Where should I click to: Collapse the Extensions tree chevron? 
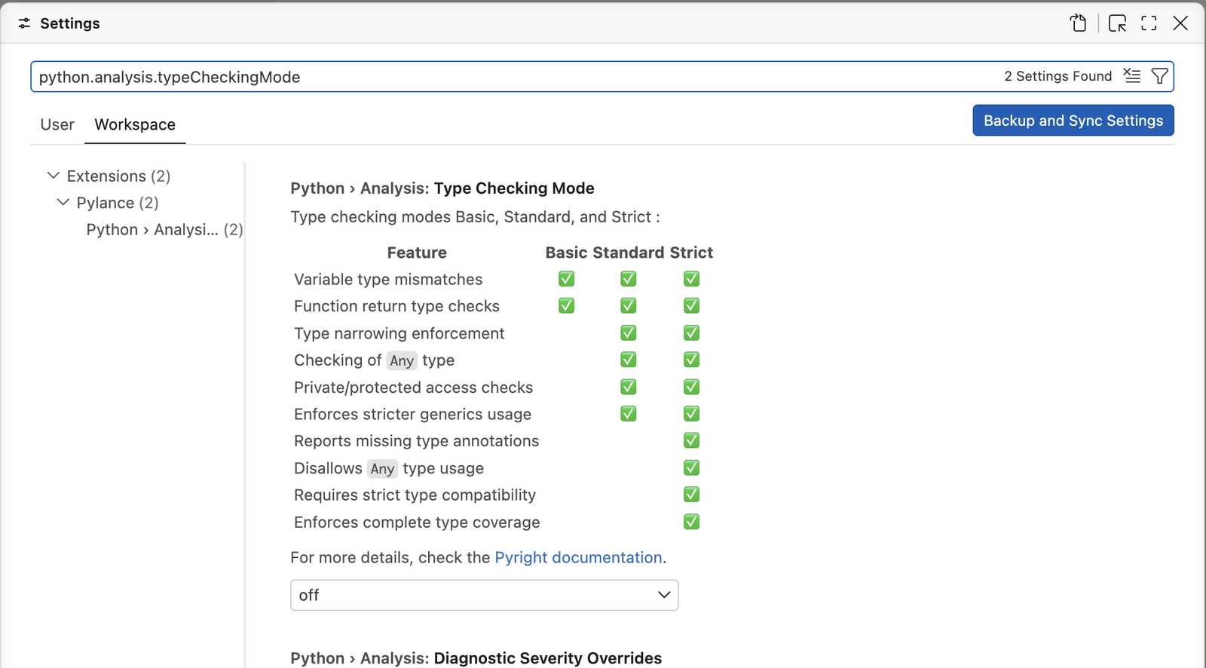[x=54, y=176]
